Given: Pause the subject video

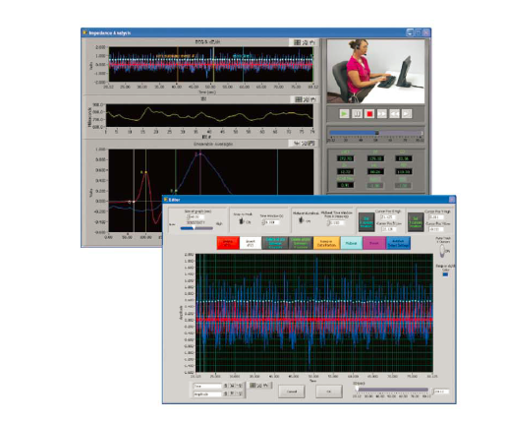Looking at the screenshot, I should coord(357,114).
